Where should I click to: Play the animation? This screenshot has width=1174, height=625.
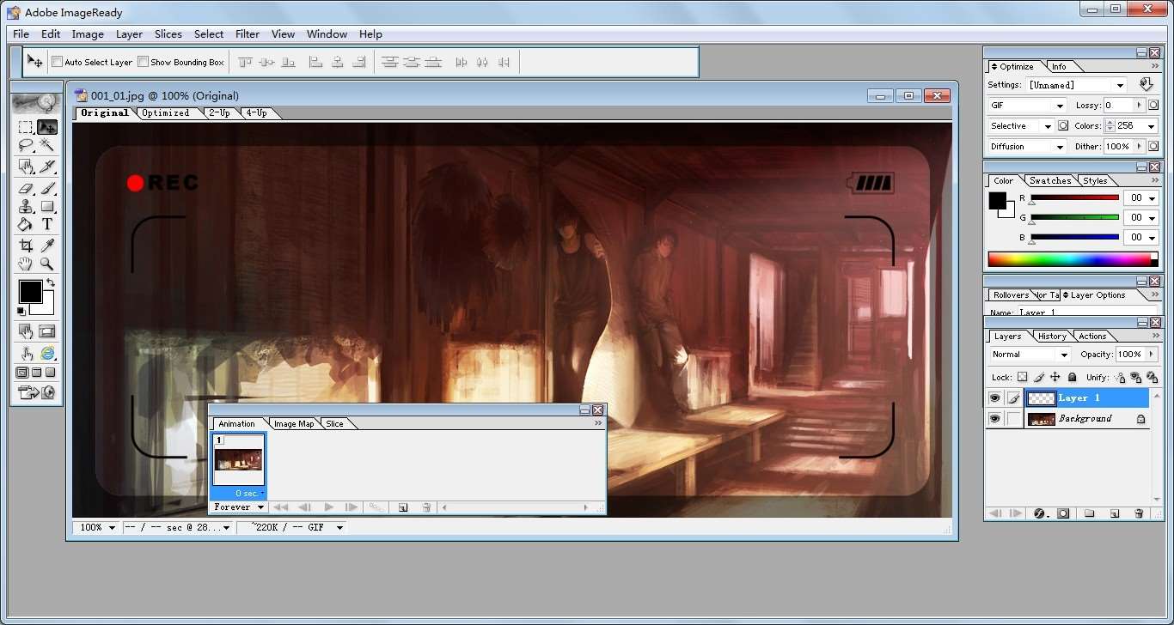click(328, 507)
